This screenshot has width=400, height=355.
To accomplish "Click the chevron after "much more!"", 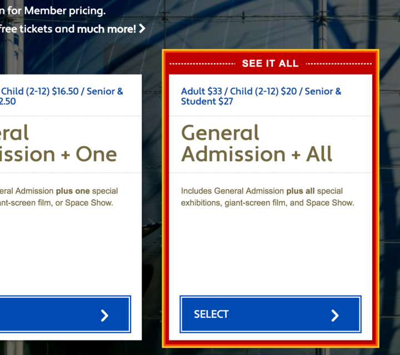I will pos(142,28).
